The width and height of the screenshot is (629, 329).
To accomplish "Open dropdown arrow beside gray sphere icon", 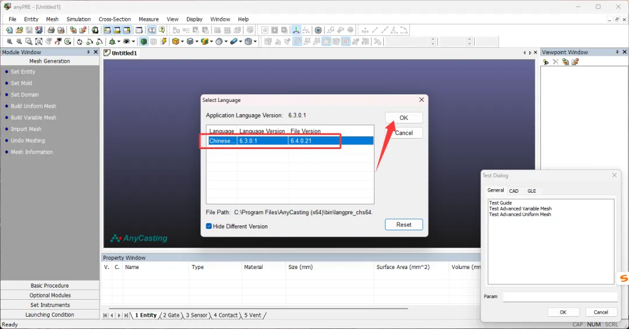I will point(226,41).
